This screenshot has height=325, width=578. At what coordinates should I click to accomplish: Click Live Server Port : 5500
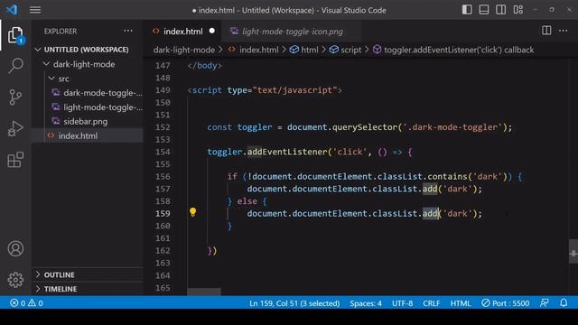pyautogui.click(x=506, y=303)
